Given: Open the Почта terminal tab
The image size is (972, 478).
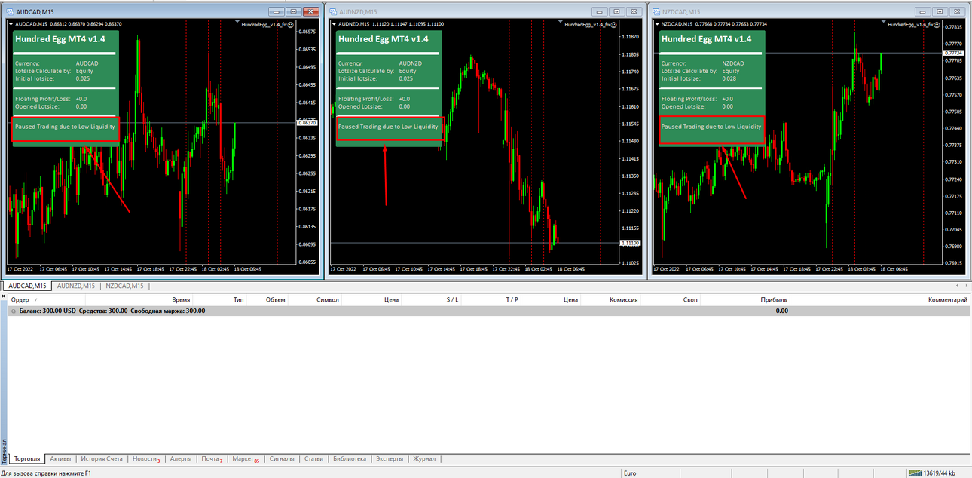Looking at the screenshot, I should point(212,458).
